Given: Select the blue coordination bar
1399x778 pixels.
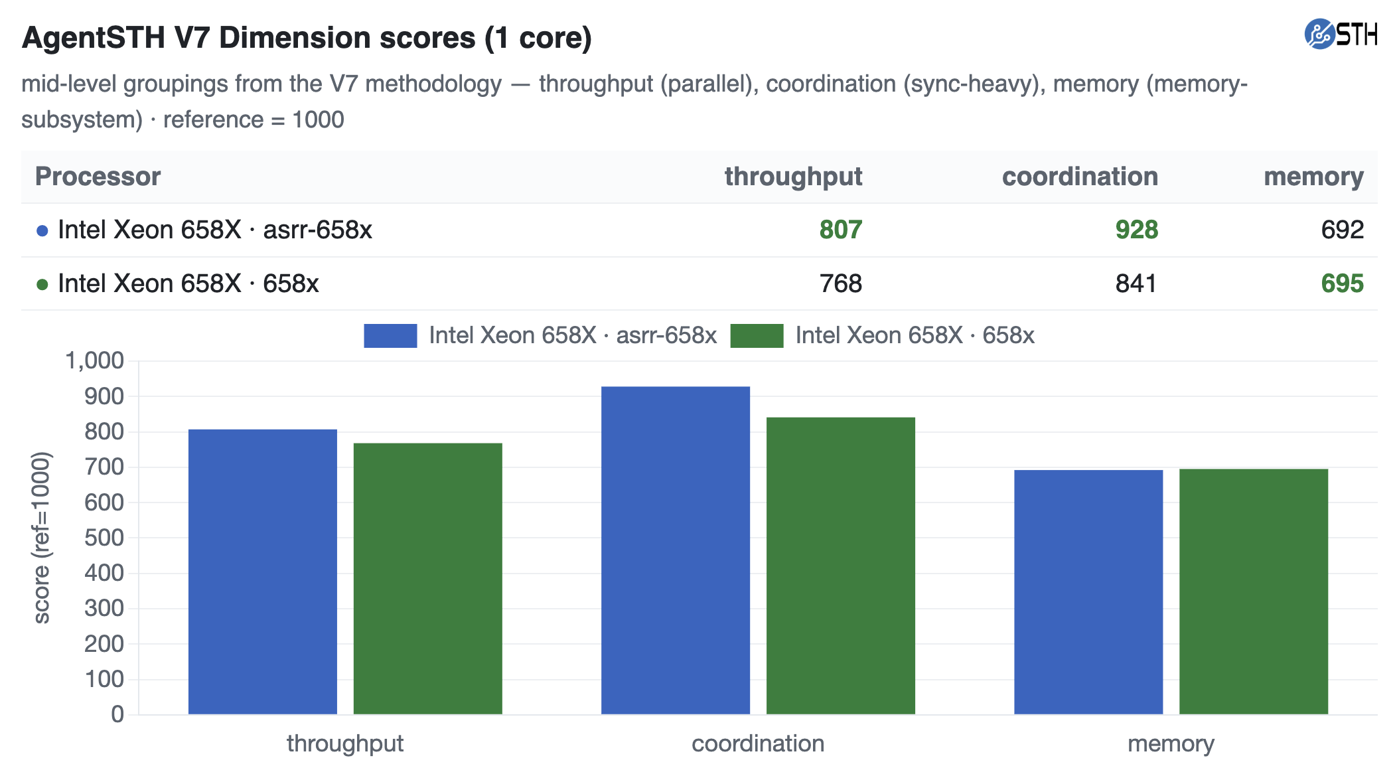Looking at the screenshot, I should [x=676, y=550].
